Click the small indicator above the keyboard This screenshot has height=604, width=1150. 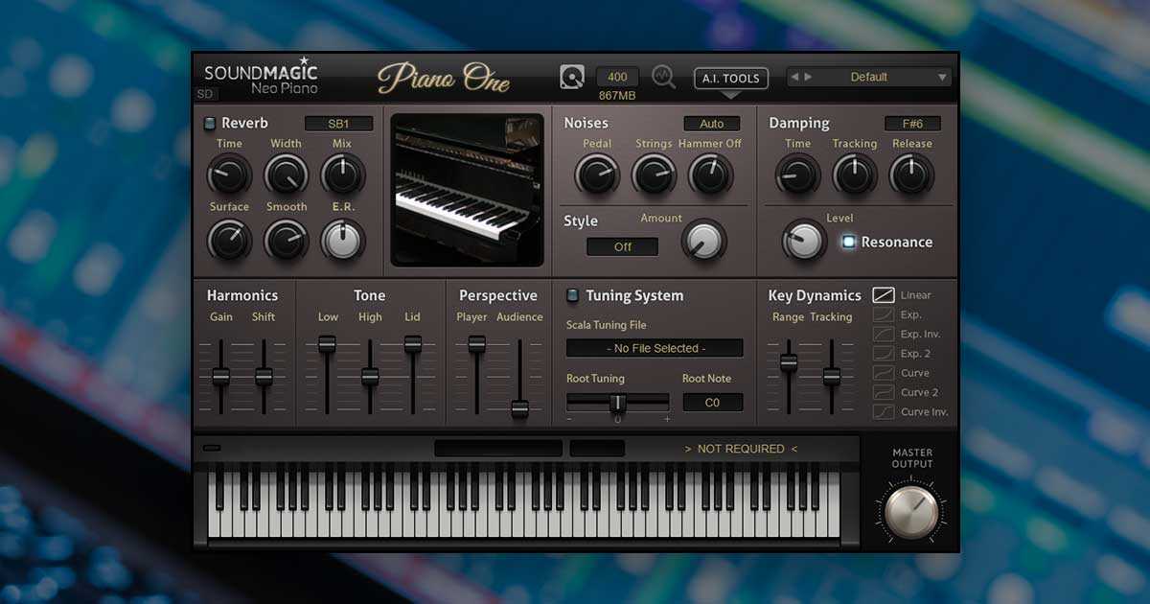(x=213, y=448)
